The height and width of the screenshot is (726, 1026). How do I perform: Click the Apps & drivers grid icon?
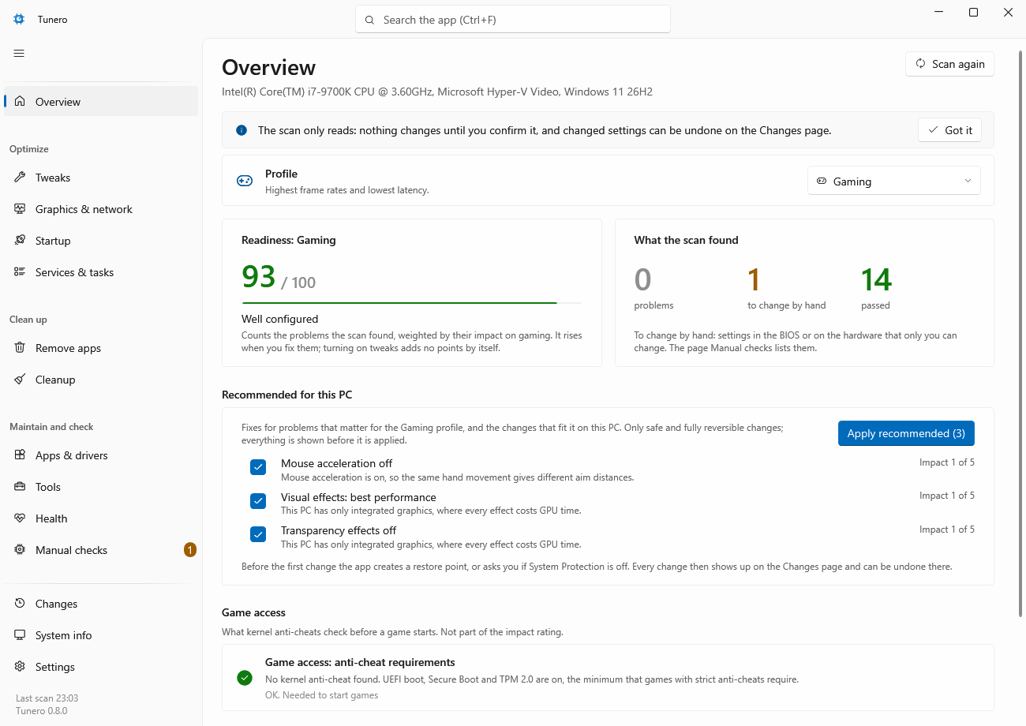20,455
